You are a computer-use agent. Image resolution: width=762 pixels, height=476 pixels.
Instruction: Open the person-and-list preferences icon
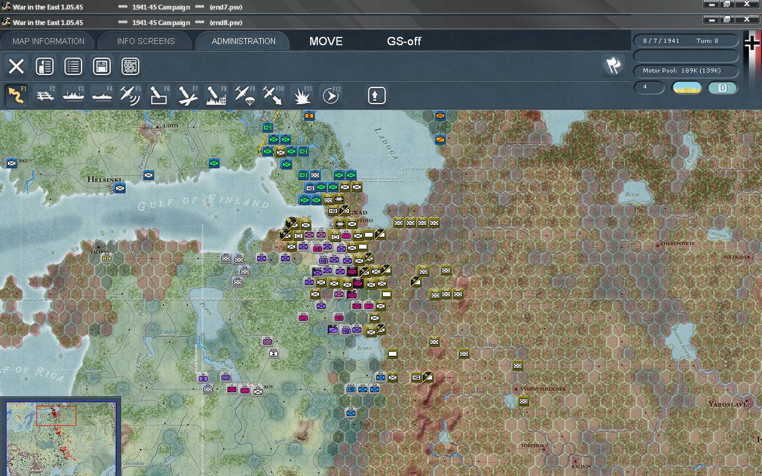[45, 66]
